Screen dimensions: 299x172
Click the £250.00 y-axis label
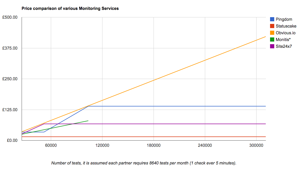click(x=10, y=79)
